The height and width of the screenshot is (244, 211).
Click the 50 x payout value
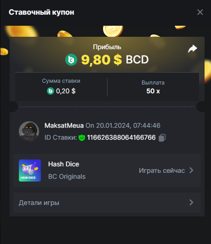[x=153, y=91]
